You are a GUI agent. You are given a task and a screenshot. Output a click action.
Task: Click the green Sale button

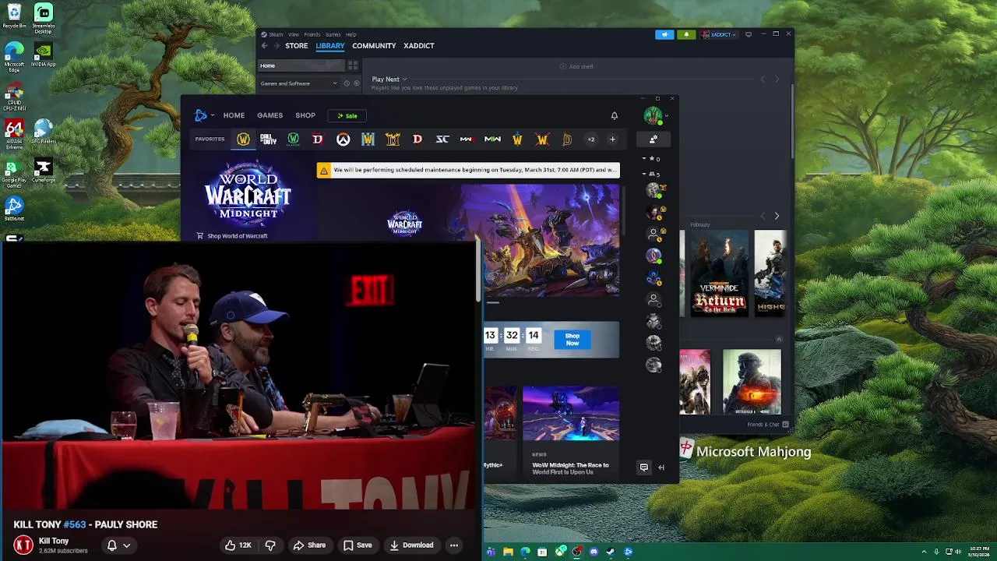click(347, 115)
